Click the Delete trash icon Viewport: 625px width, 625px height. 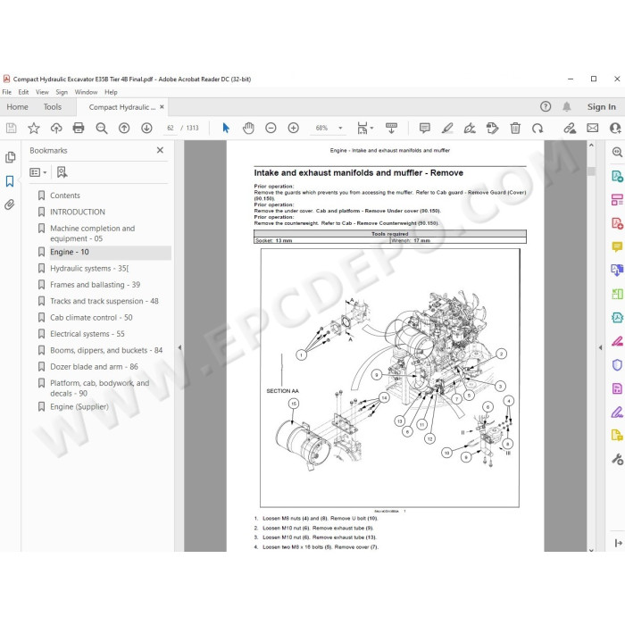tap(515, 128)
